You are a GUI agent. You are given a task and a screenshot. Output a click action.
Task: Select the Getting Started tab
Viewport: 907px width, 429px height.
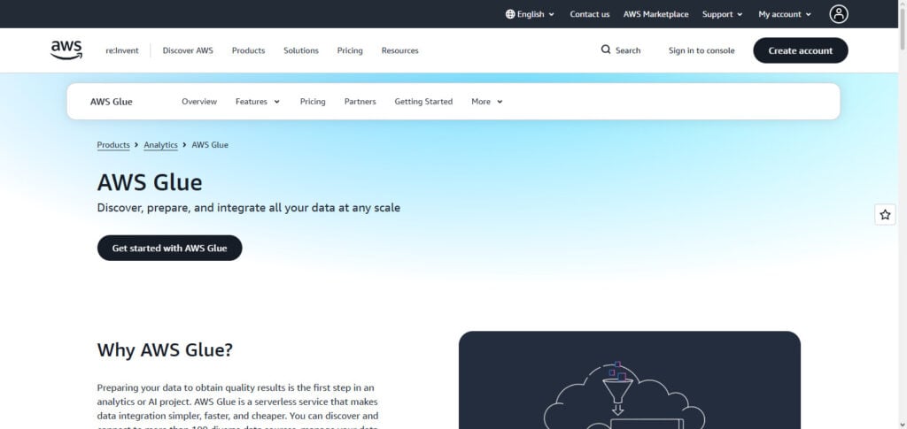(423, 102)
